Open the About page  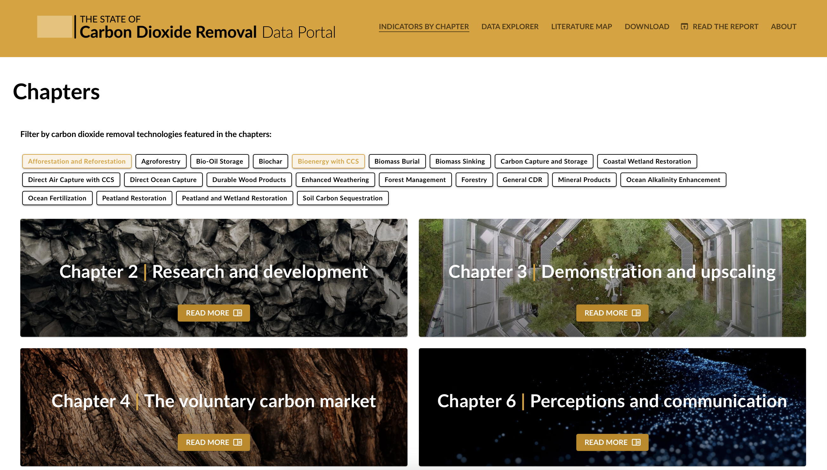784,26
